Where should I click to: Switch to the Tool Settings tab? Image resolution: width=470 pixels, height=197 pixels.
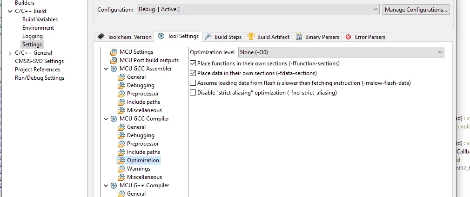[x=178, y=37]
